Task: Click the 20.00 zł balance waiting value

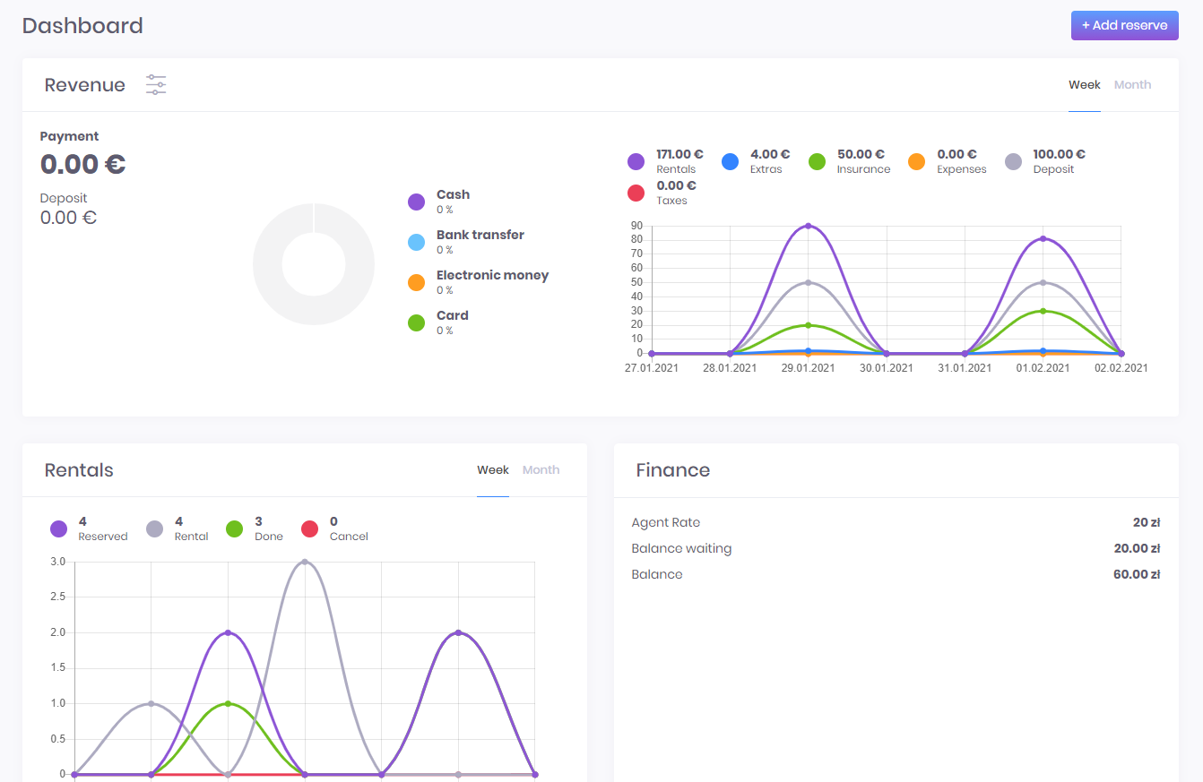Action: click(1138, 548)
